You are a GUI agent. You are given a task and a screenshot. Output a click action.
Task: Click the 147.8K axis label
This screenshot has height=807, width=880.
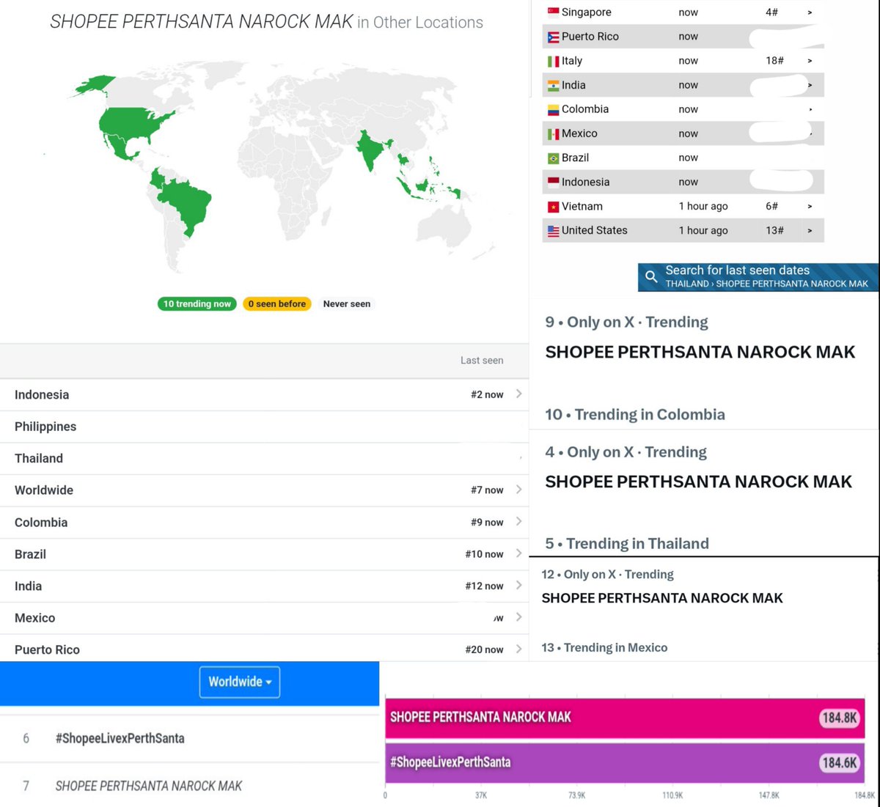[x=769, y=795]
